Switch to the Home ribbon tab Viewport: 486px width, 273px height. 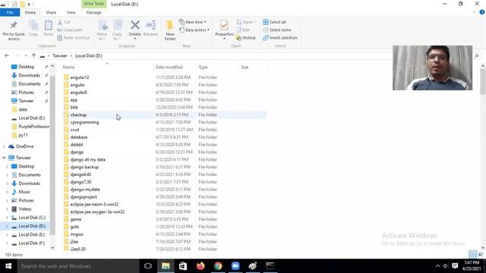(x=30, y=12)
